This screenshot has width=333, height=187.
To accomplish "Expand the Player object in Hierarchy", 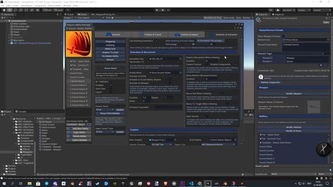I will click(9, 35).
